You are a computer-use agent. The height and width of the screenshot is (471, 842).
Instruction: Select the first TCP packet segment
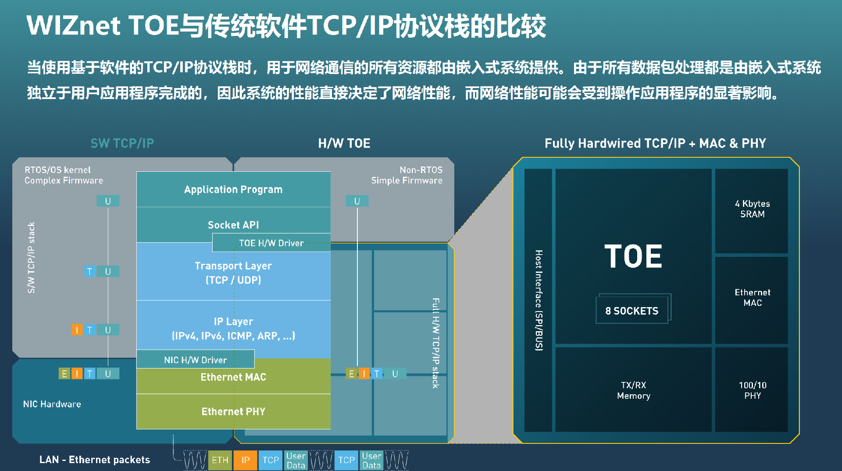pos(271,460)
